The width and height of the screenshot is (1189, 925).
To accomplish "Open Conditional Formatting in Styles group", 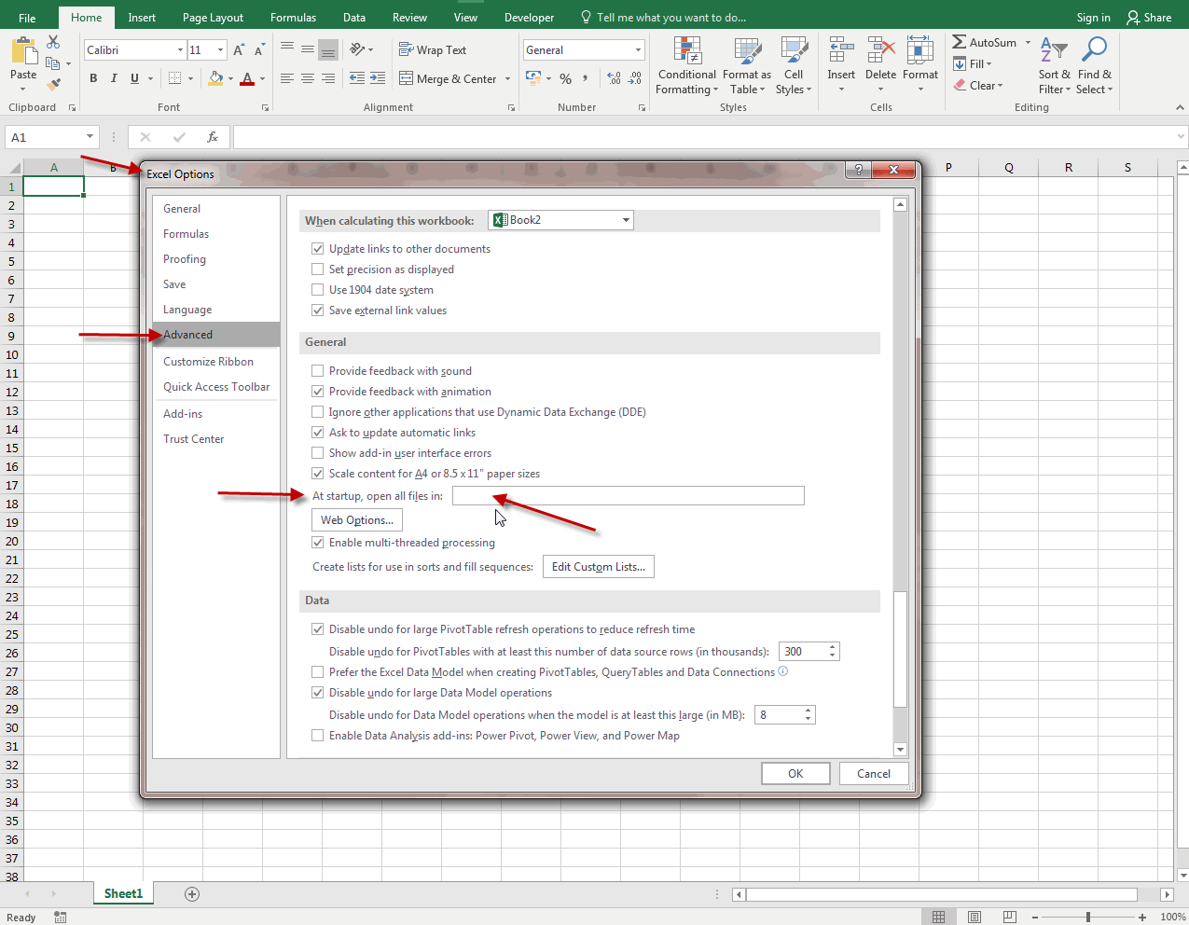I will click(x=686, y=68).
